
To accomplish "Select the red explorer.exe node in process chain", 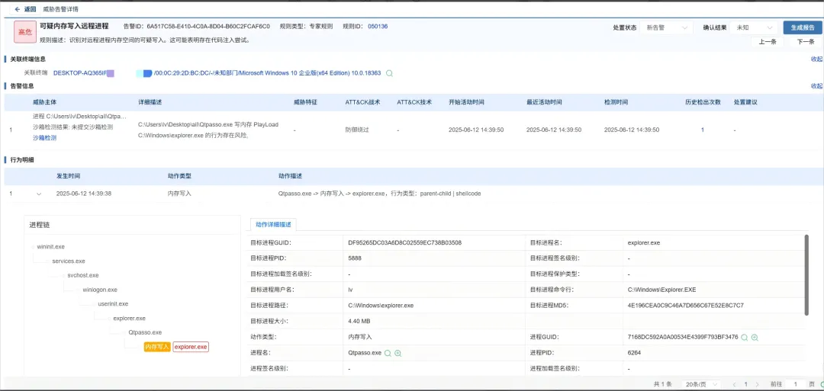I will click(x=191, y=347).
